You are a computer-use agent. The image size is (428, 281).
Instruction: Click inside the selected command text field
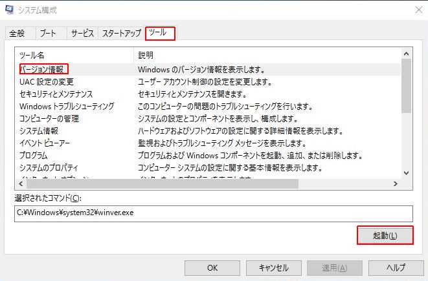(213, 214)
